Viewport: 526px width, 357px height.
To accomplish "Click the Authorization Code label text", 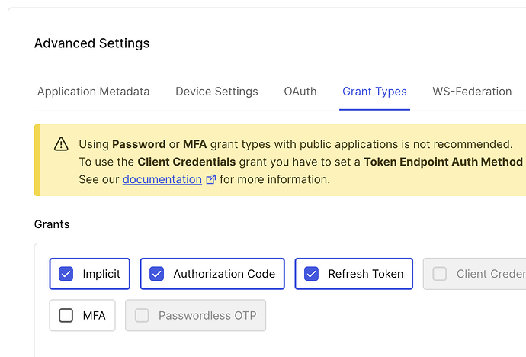I will [x=224, y=274].
